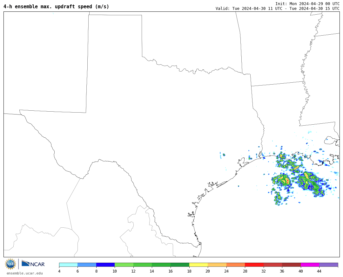
Task: Click the NSF logo
Action: coord(10,264)
